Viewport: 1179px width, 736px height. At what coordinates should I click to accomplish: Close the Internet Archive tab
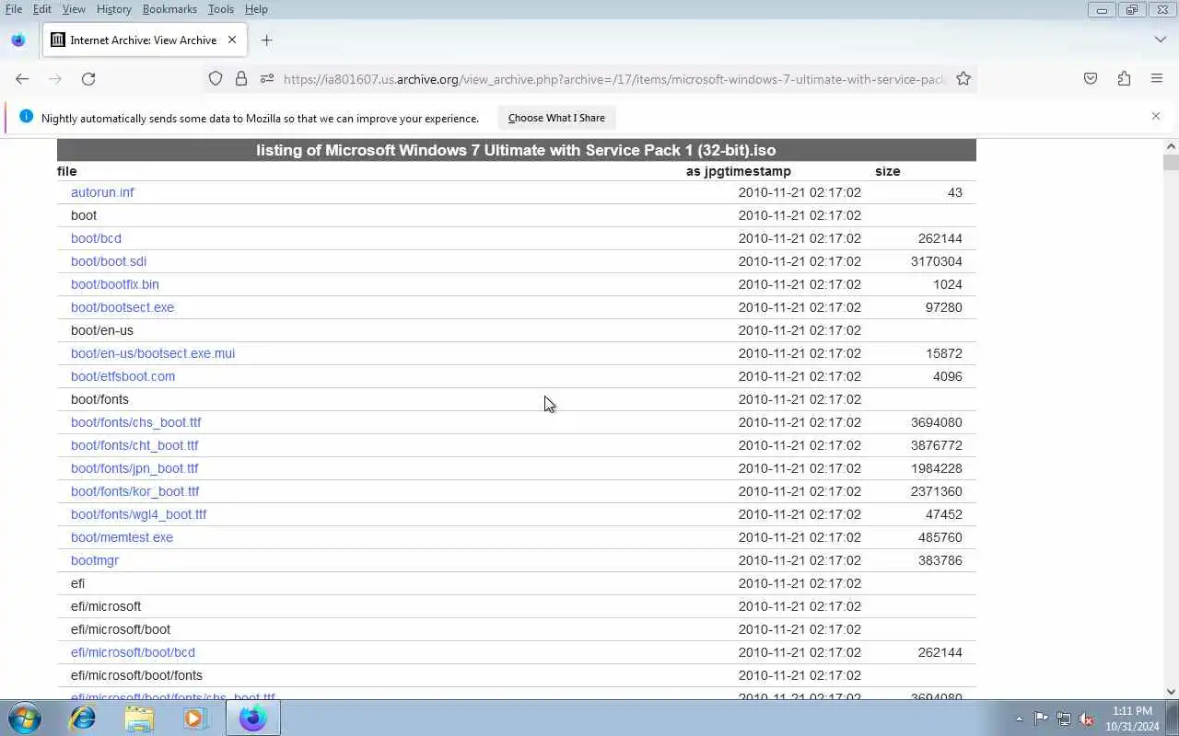click(232, 40)
